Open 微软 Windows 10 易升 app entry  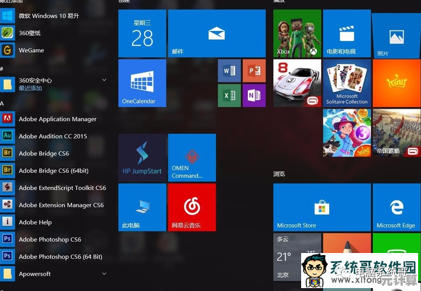pos(55,16)
